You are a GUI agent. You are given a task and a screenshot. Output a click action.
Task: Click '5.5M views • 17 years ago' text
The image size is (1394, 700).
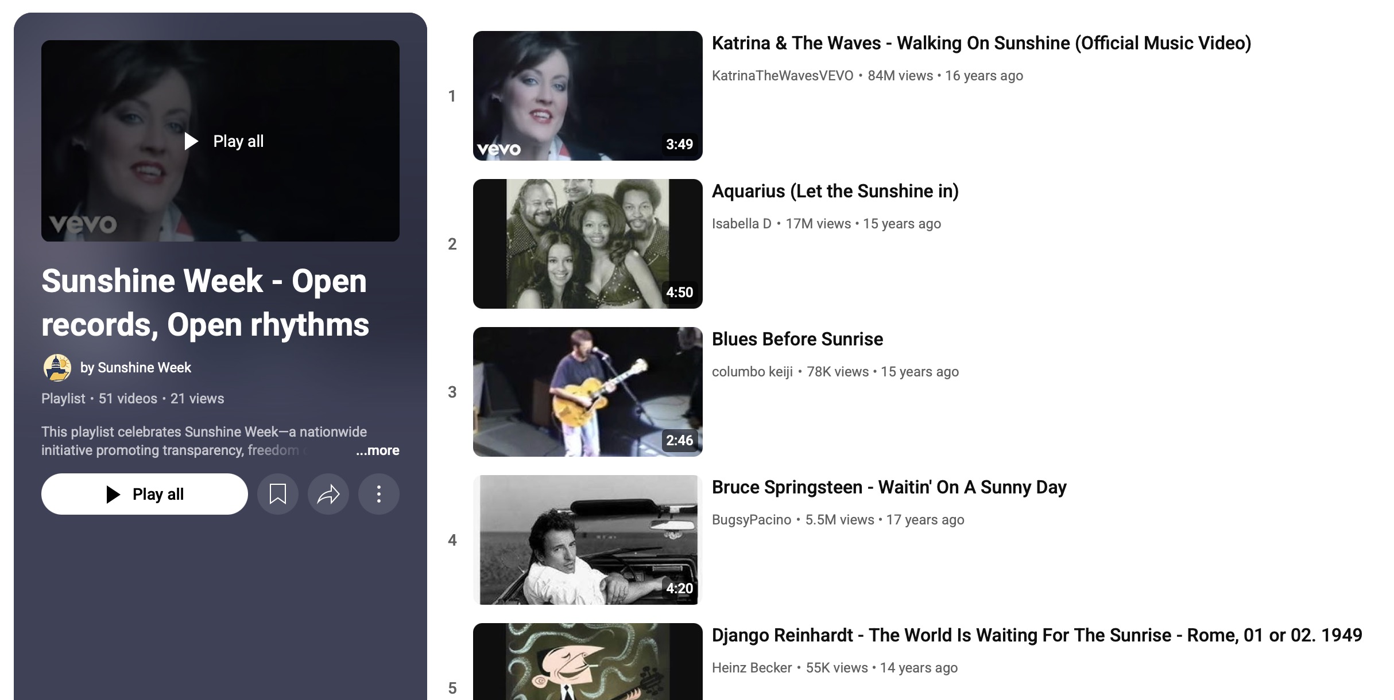(x=885, y=520)
